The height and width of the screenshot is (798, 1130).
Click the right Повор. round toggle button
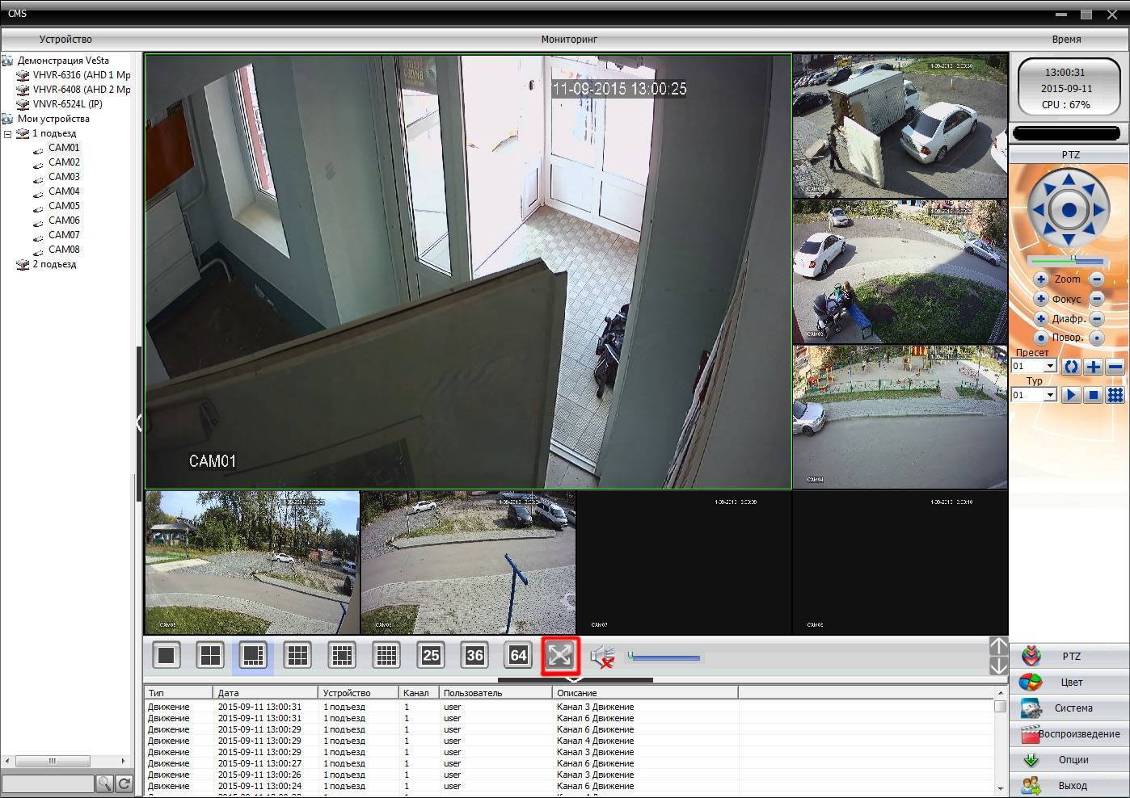[1097, 338]
